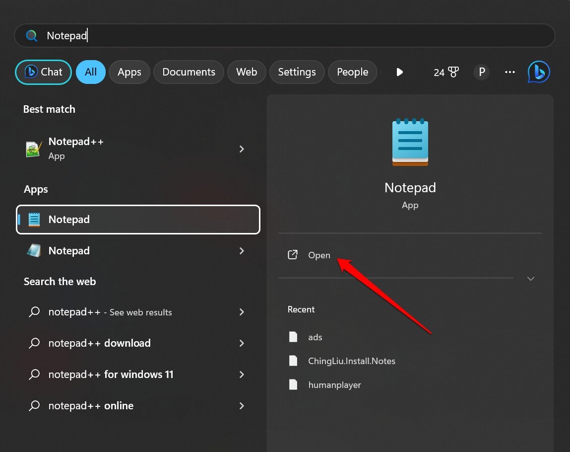
Task: Switch to the Settings filter tab
Action: click(297, 72)
